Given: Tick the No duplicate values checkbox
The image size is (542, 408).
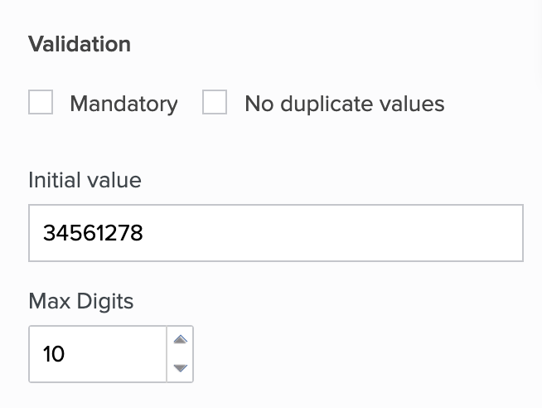Looking at the screenshot, I should pyautogui.click(x=215, y=103).
